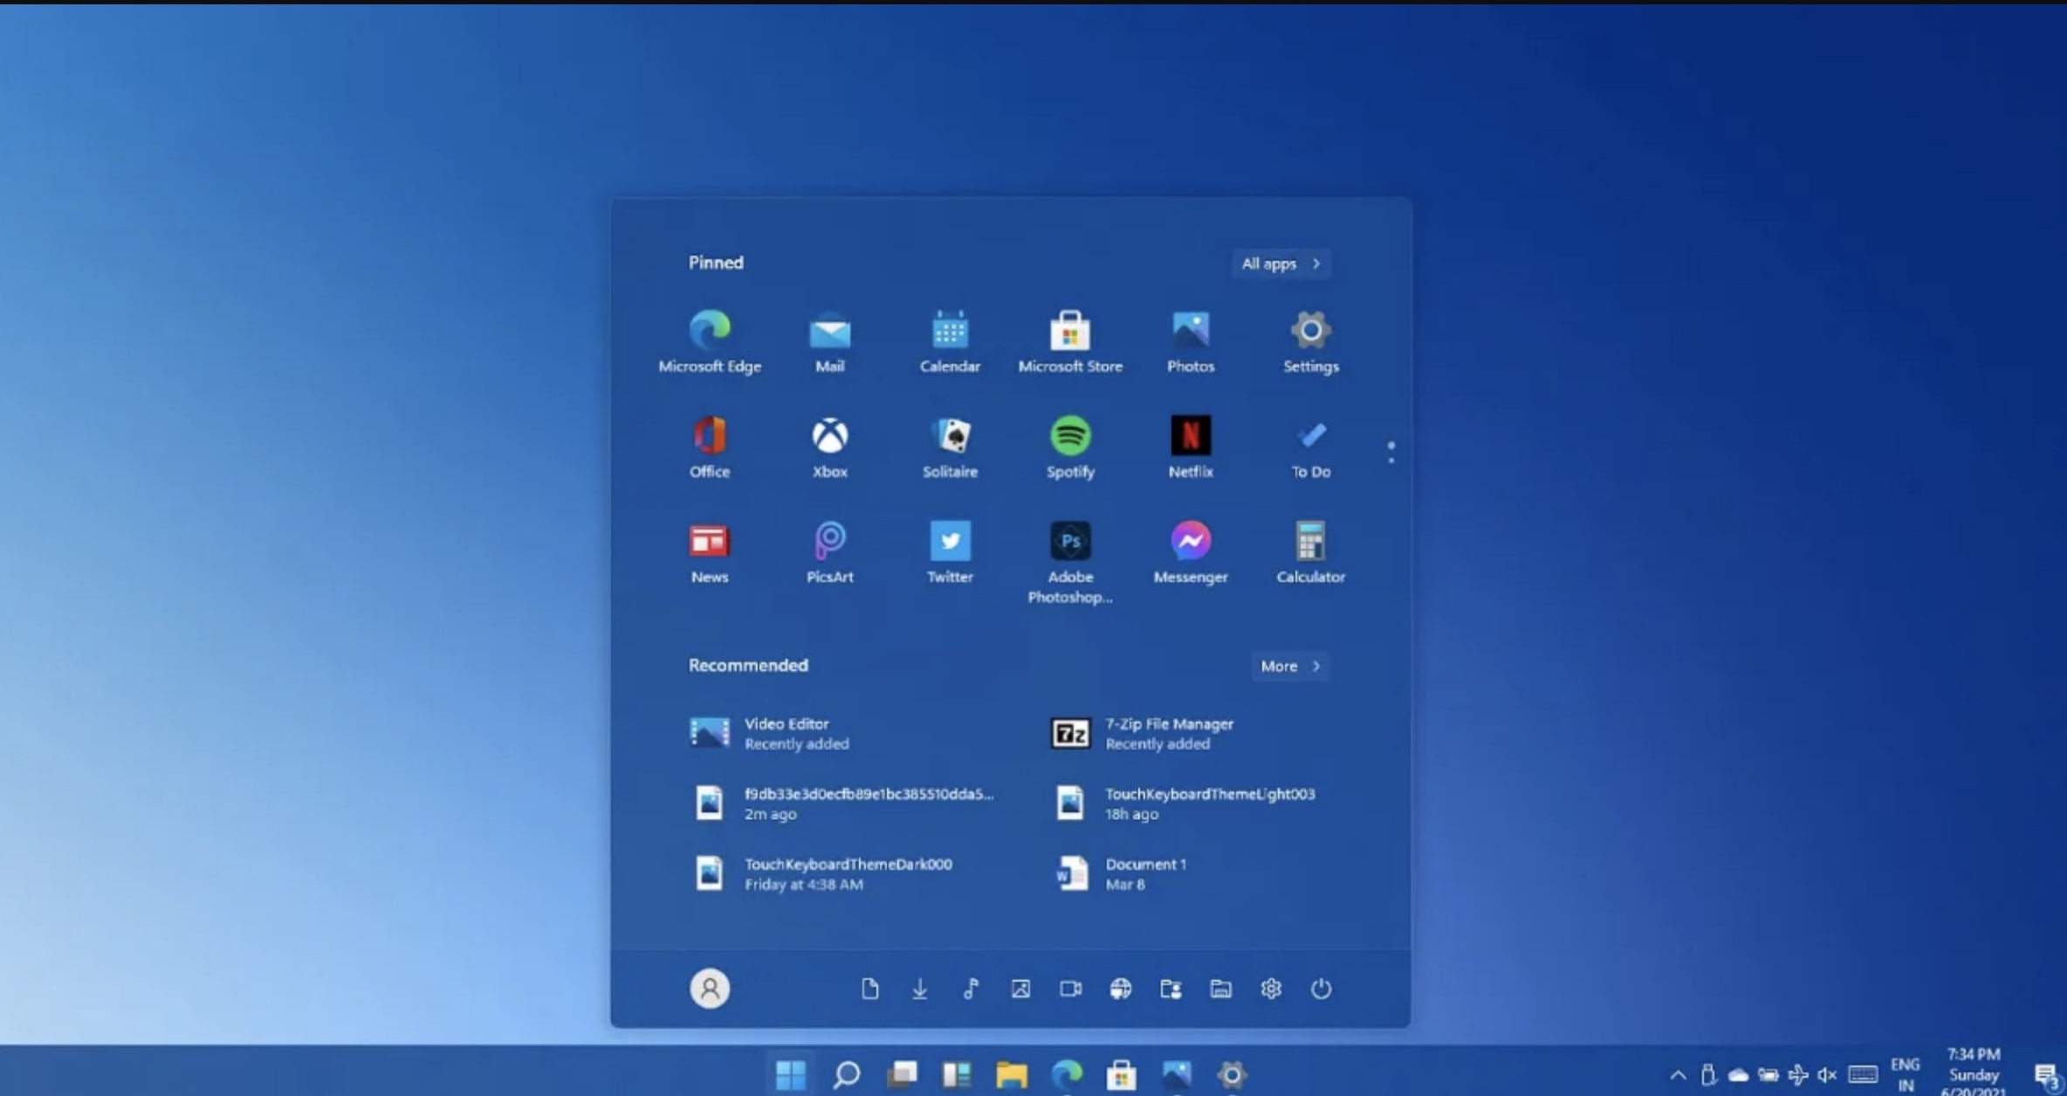Click user profile icon in Start menu
The image size is (2067, 1096).
click(x=708, y=987)
